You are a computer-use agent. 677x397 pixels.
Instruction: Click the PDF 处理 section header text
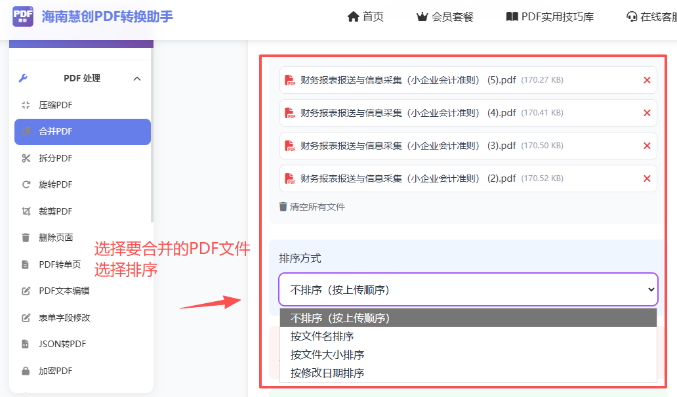point(82,78)
